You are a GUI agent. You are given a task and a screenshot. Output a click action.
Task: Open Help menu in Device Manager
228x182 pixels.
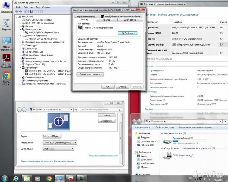coord(46,7)
